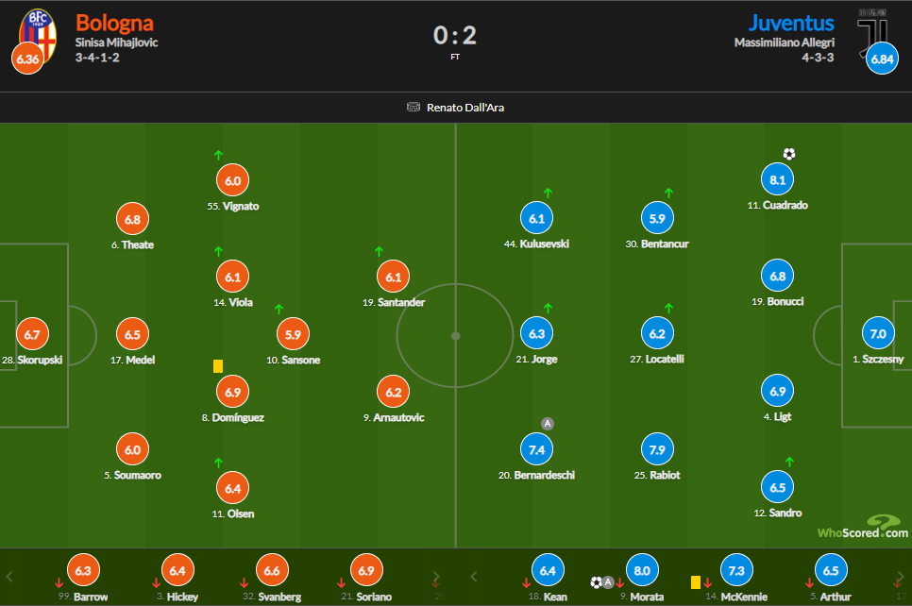Click Morata's goal icon in substitutes bar

pyautogui.click(x=596, y=582)
